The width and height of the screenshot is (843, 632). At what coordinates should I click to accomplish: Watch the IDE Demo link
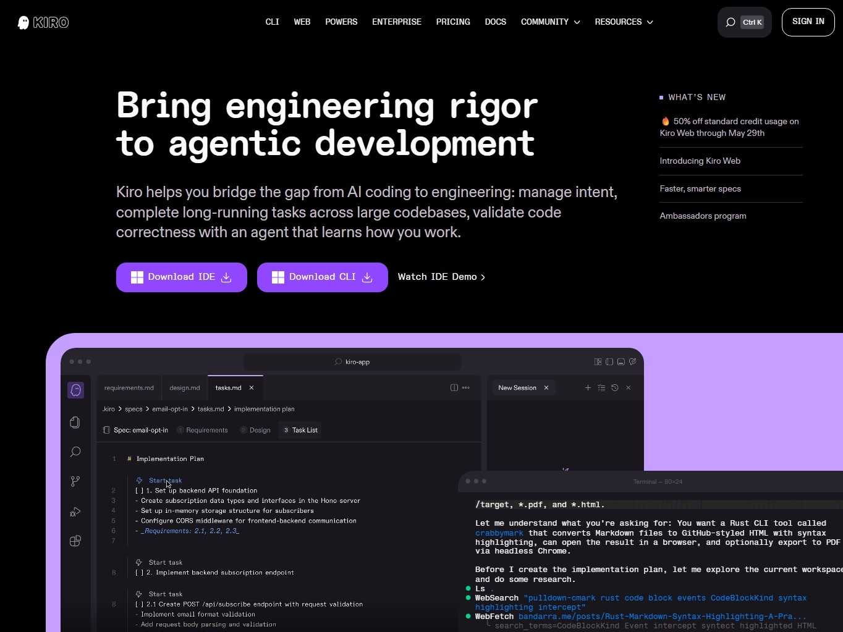point(441,277)
